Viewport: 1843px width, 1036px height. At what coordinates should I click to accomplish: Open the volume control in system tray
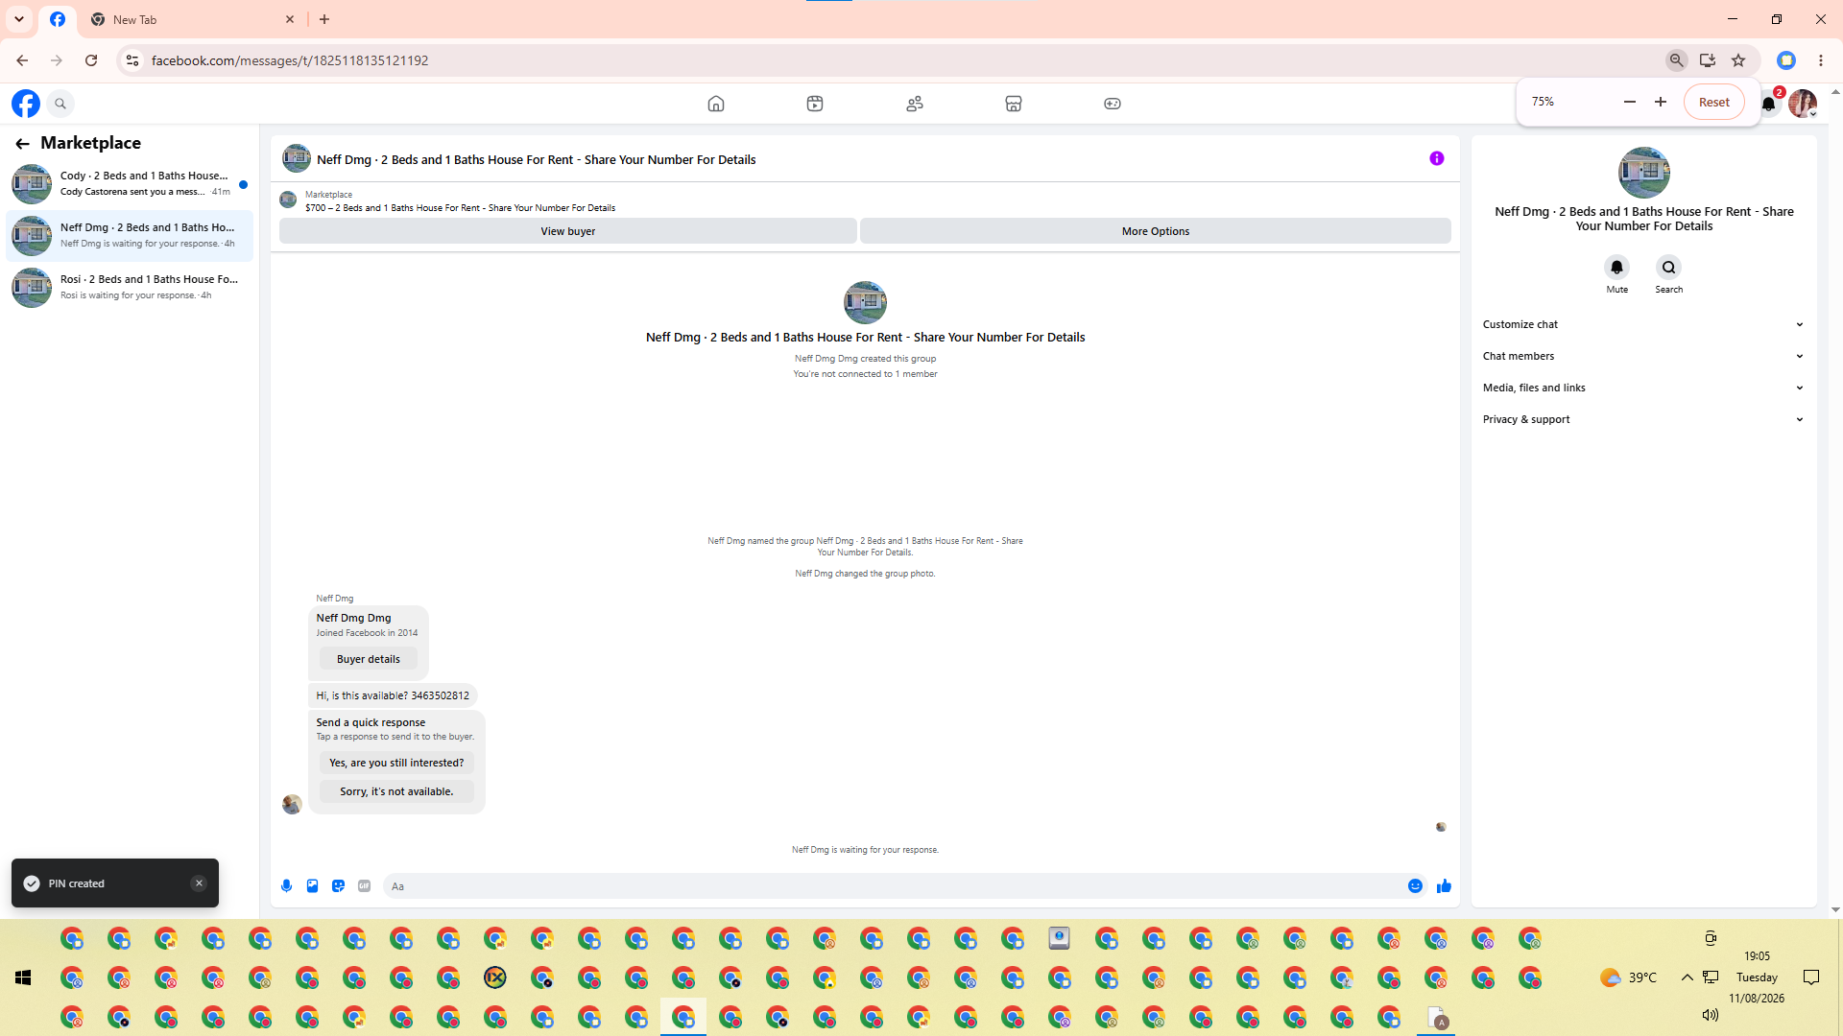[x=1710, y=1015]
